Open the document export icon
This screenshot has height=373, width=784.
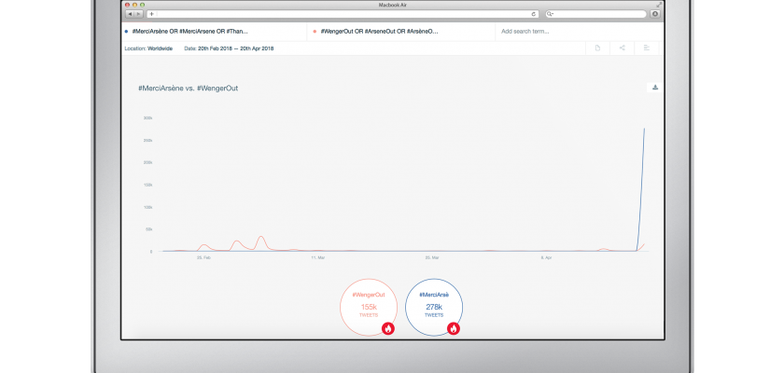point(597,48)
